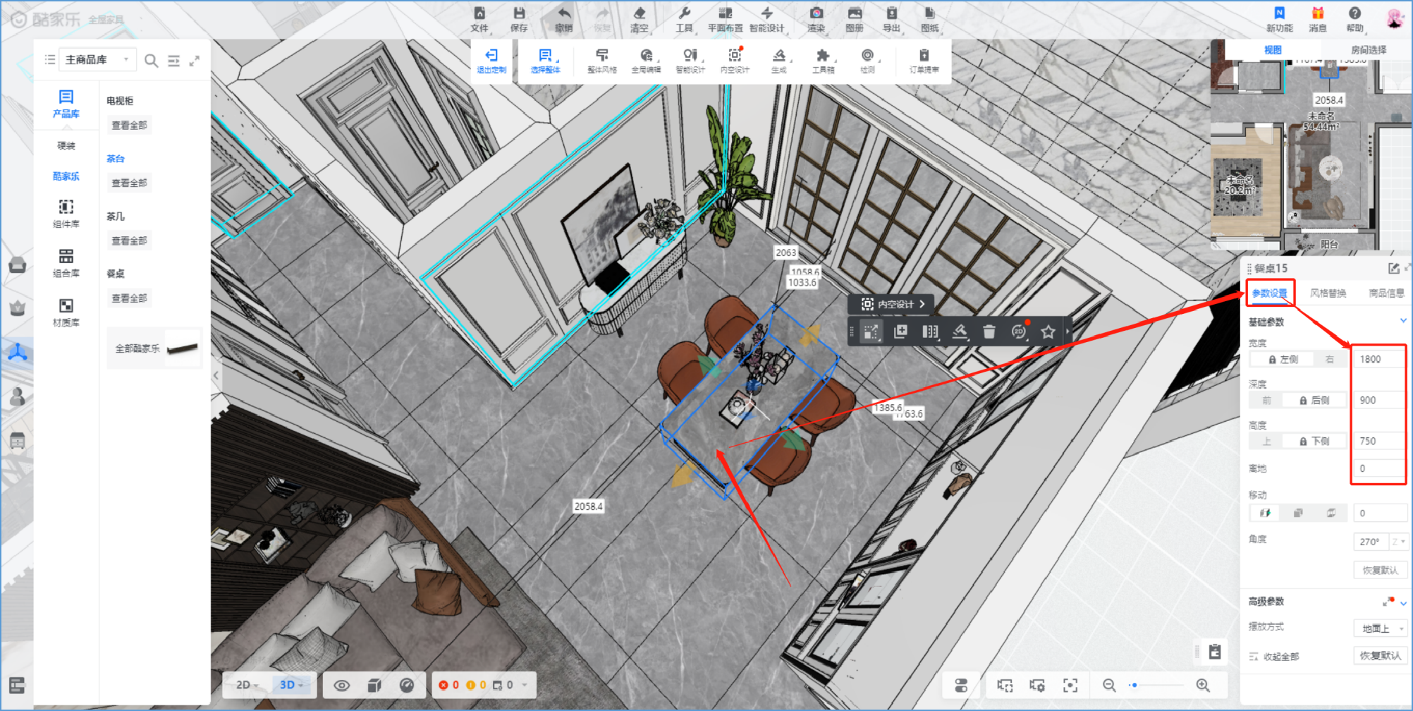The height and width of the screenshot is (711, 1413).
Task: Click the zoom in magnifier icon
Action: [1204, 686]
